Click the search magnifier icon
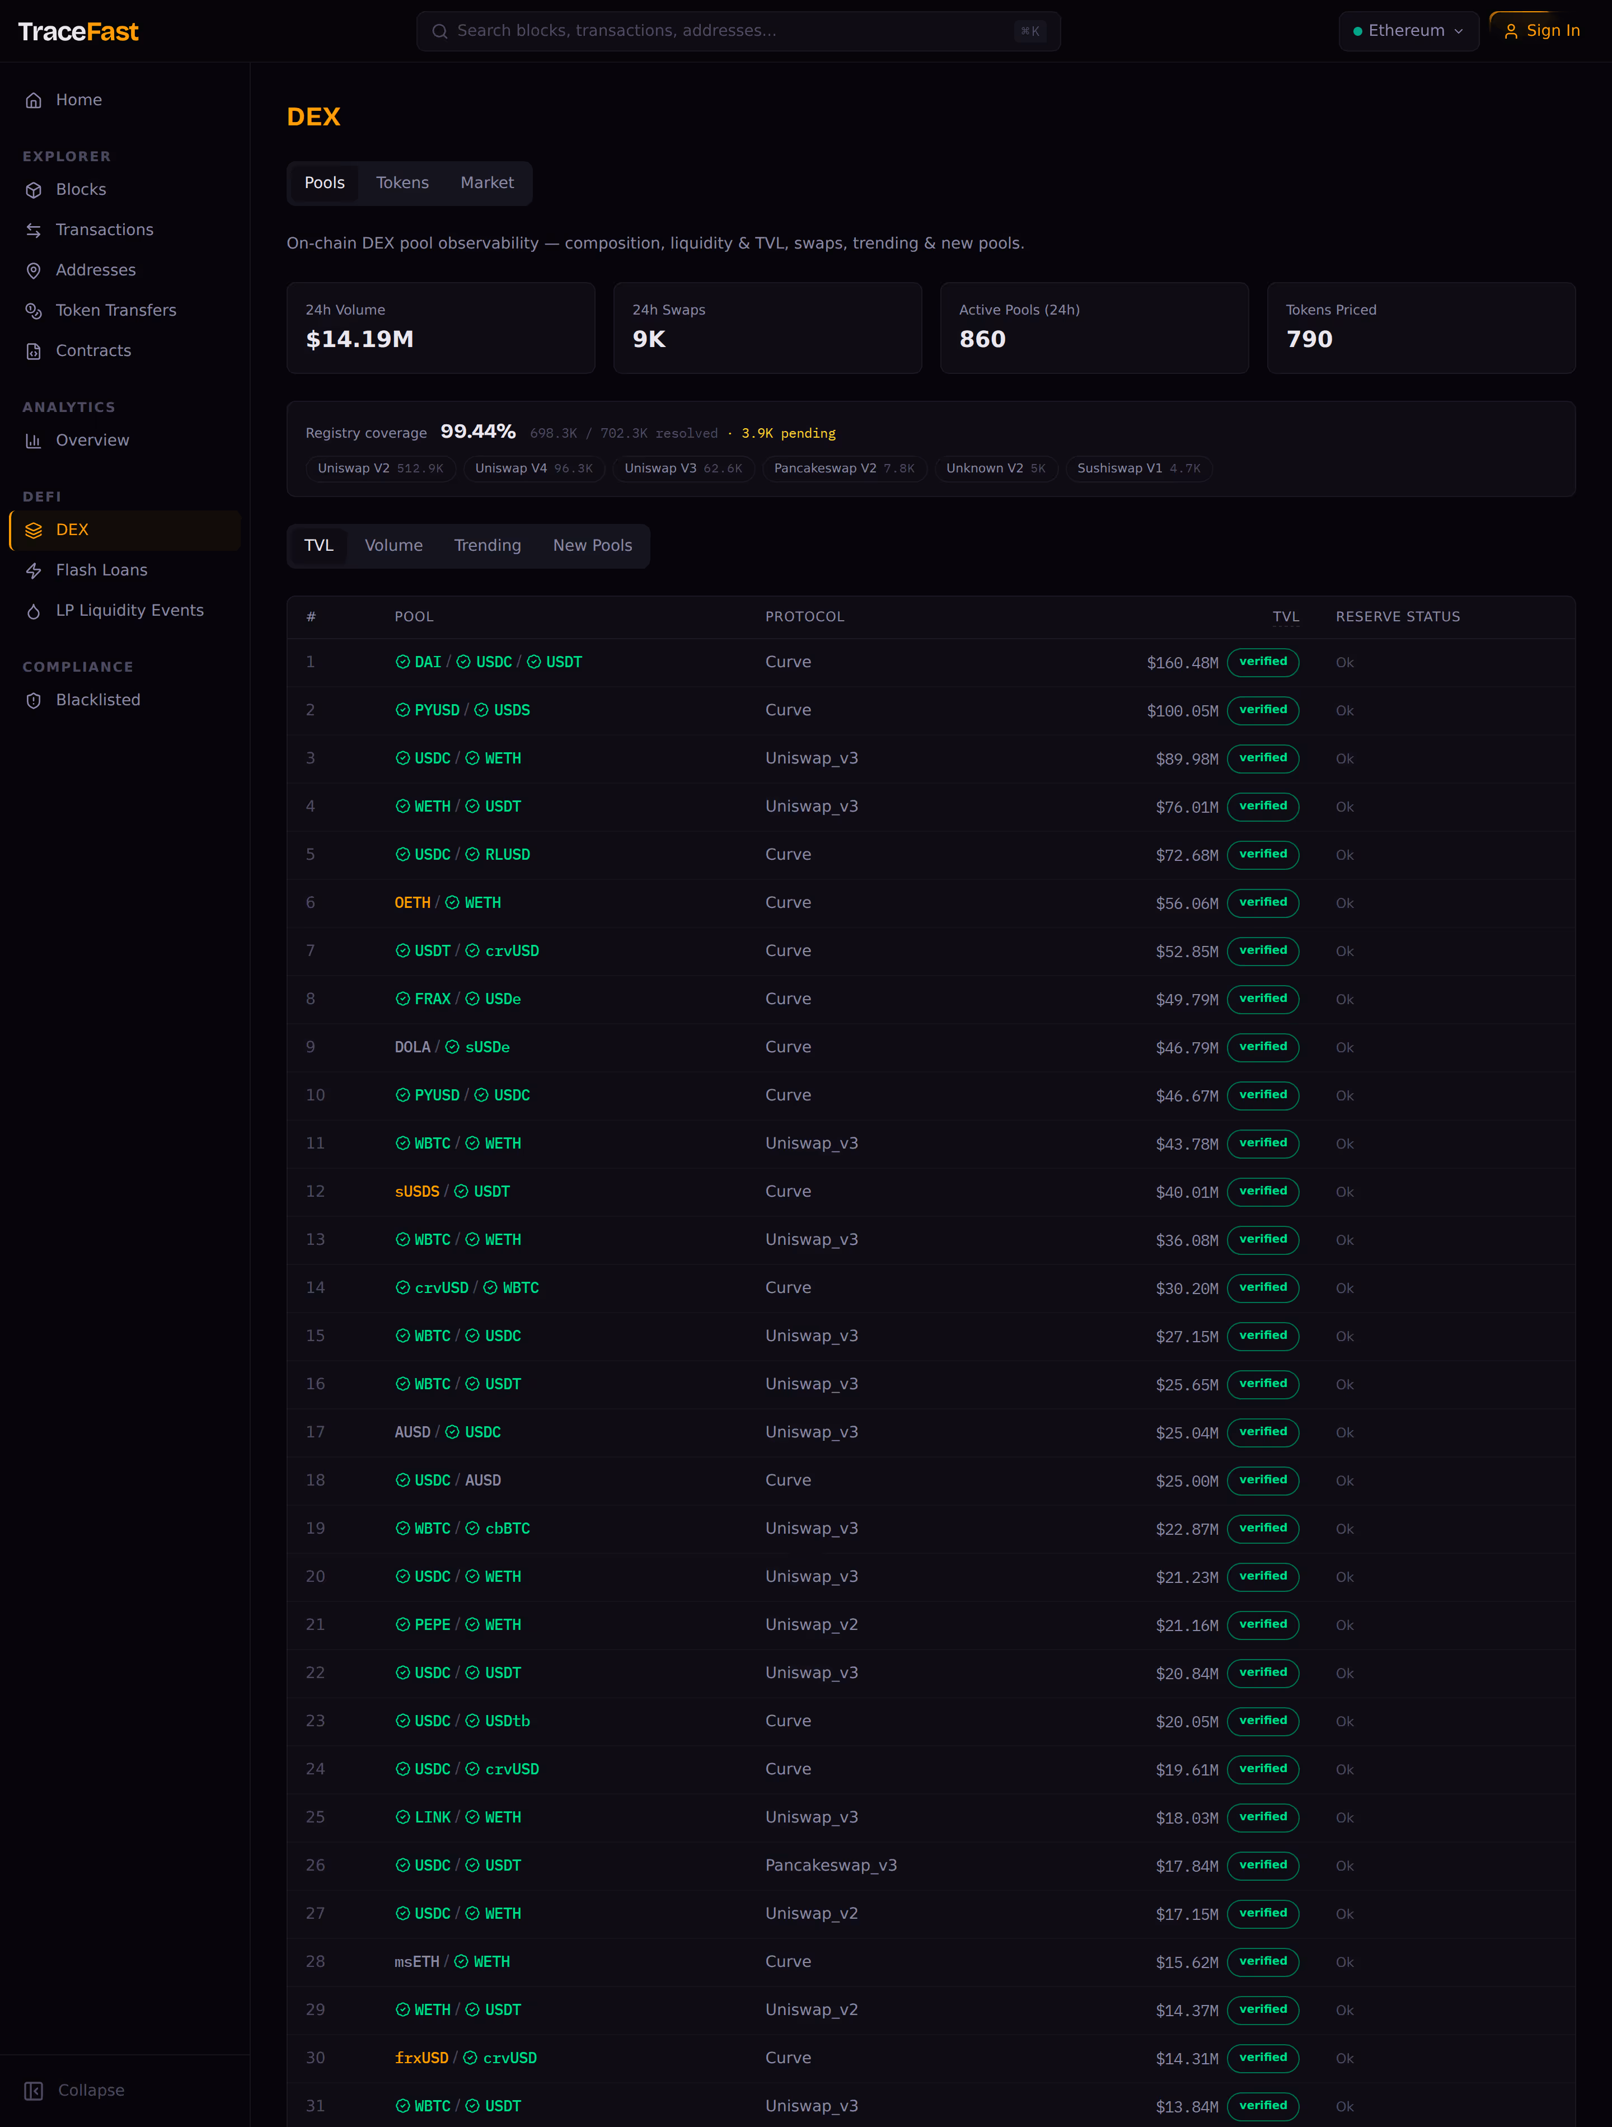This screenshot has height=2127, width=1612. tap(439, 32)
